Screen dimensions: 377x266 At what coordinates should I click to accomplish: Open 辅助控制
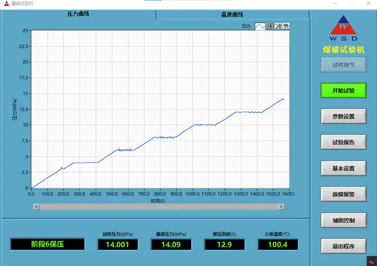coord(343,220)
